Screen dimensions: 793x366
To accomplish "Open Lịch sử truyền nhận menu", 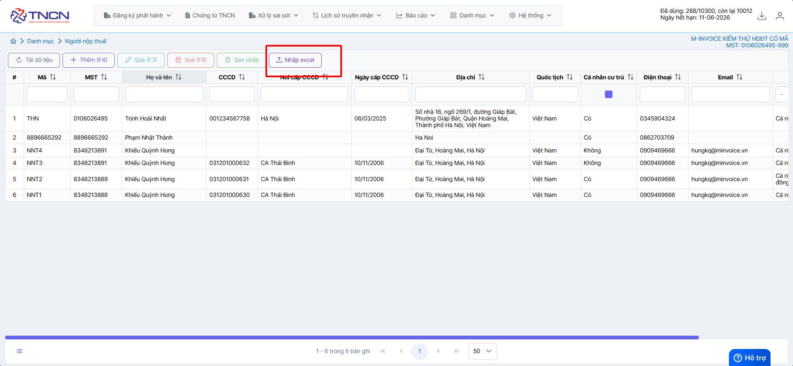I will tap(347, 15).
